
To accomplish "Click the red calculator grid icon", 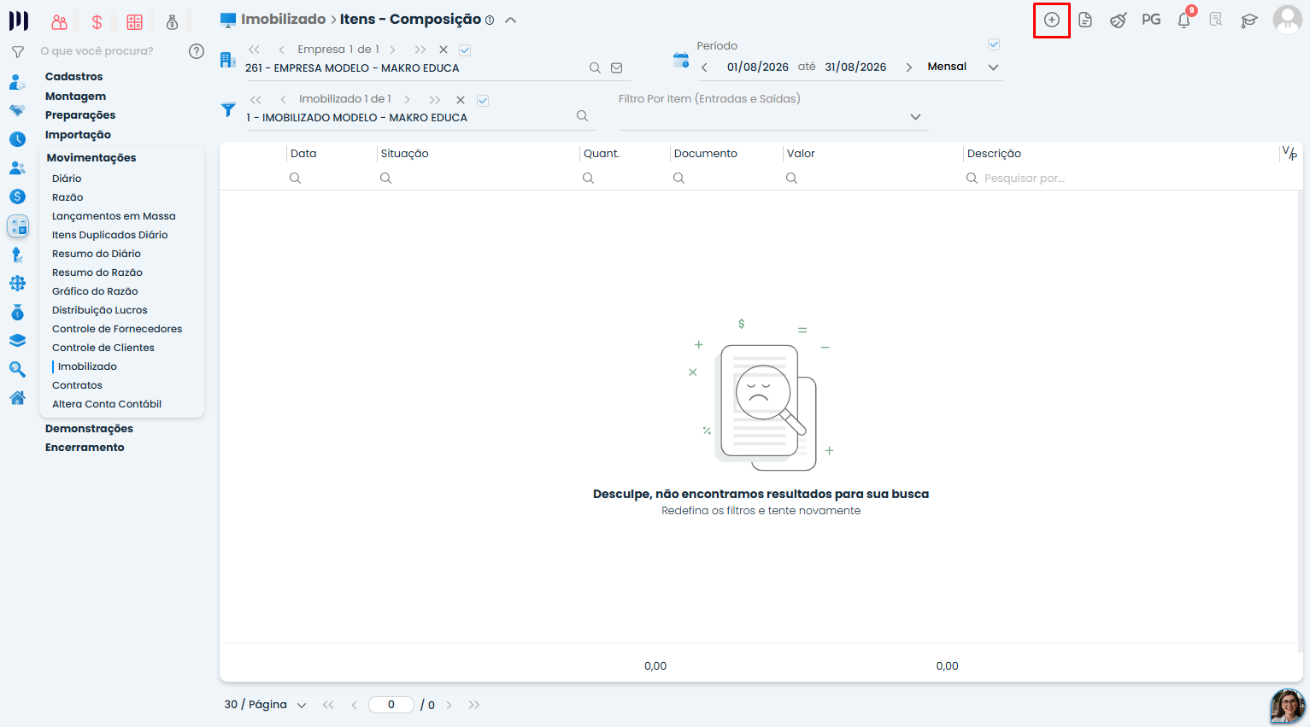I will click(134, 22).
